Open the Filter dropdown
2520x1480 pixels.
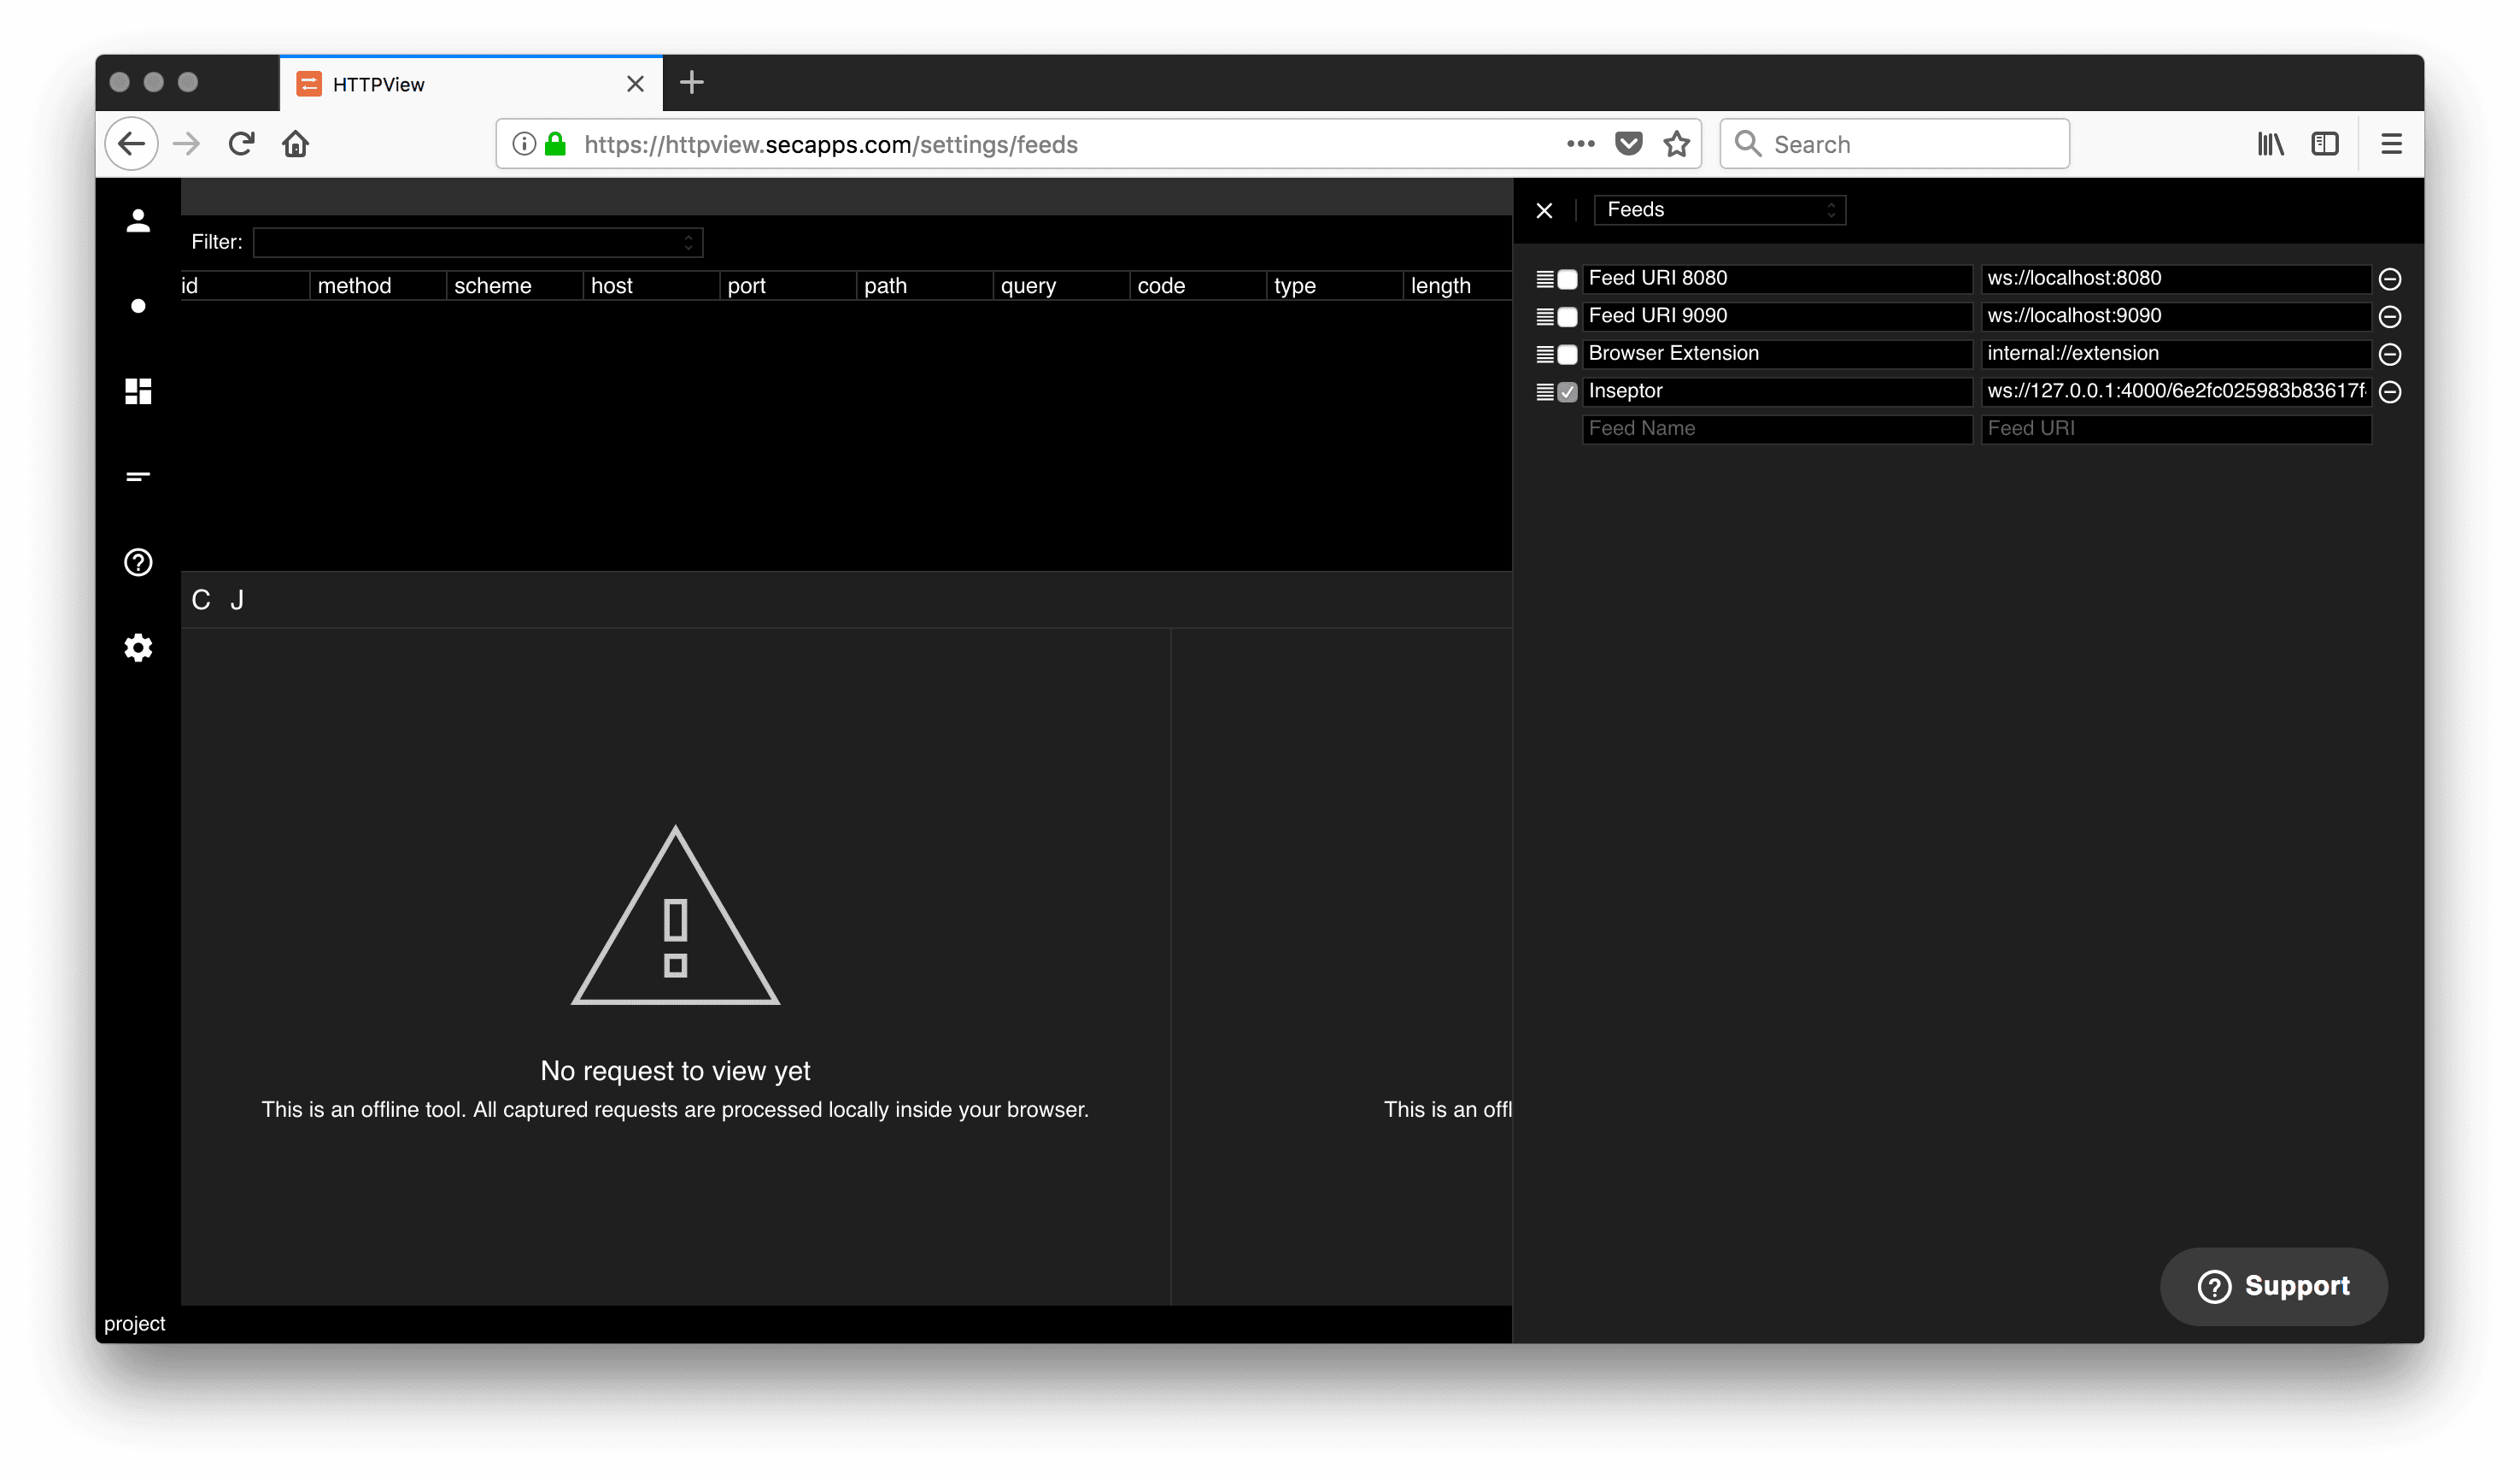click(x=478, y=242)
